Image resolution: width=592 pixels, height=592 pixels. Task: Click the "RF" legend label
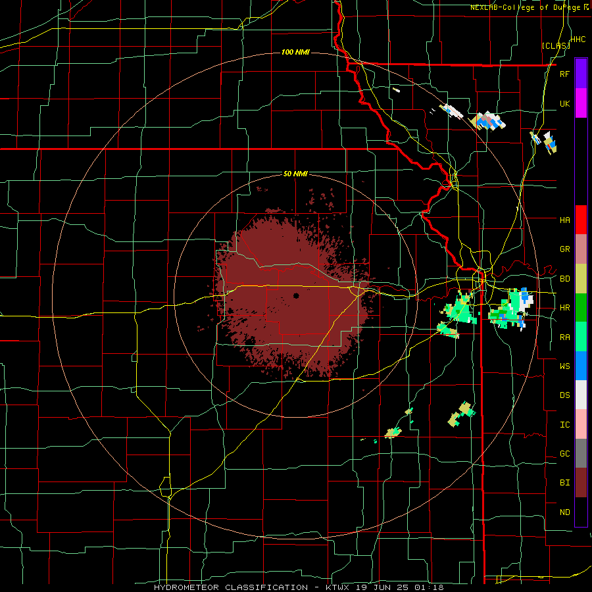point(564,74)
